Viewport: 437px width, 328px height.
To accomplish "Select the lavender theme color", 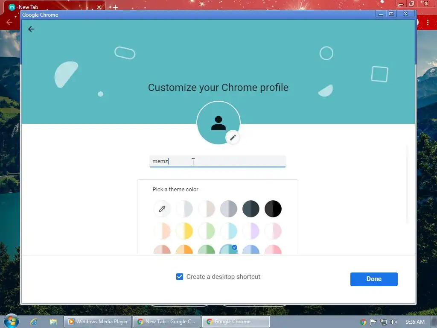I will coord(251,231).
